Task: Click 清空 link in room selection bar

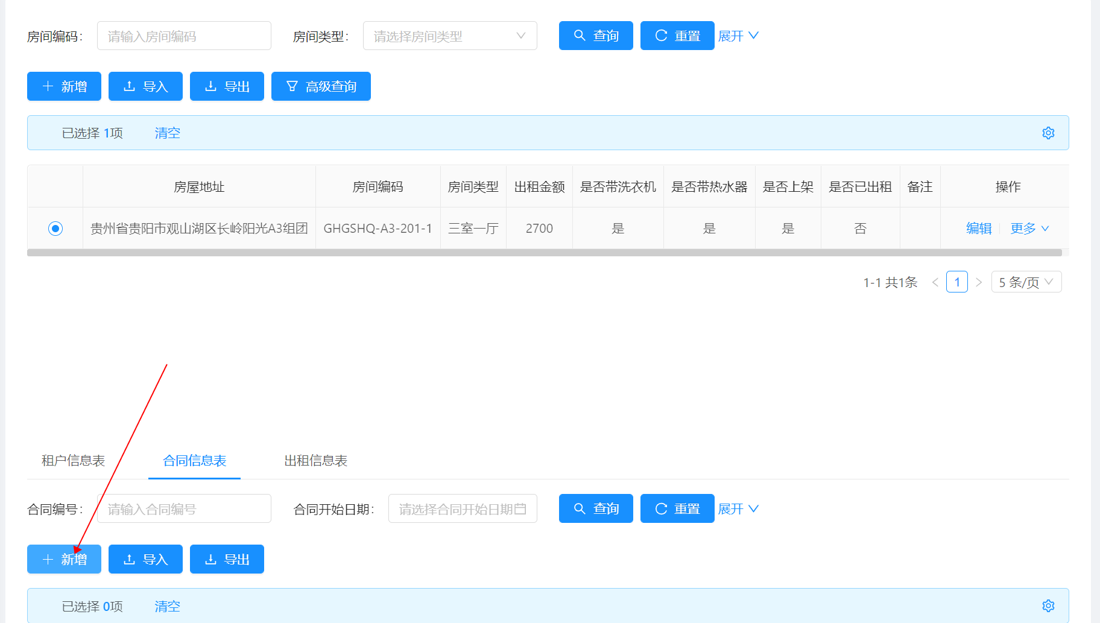Action: (167, 133)
